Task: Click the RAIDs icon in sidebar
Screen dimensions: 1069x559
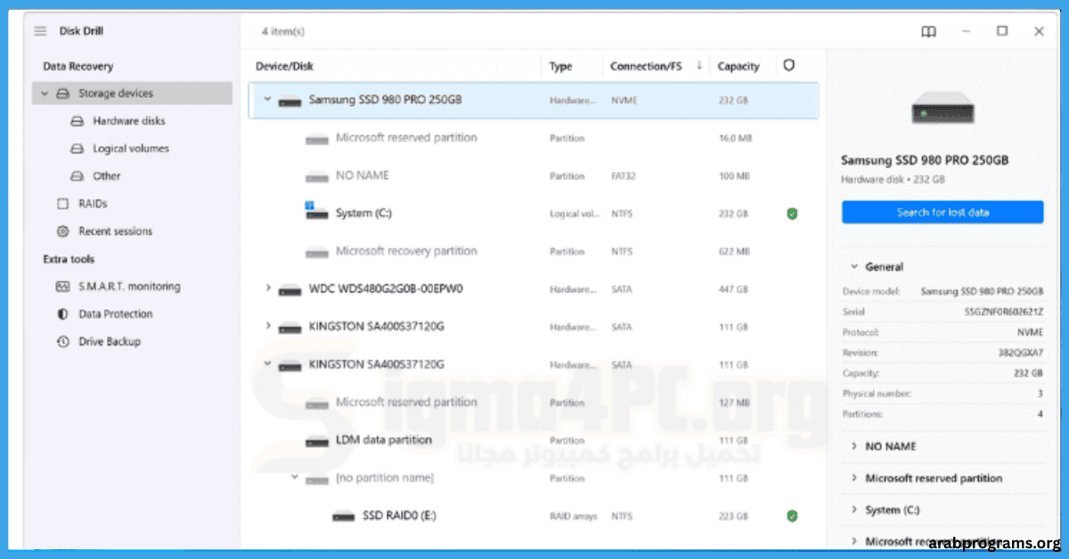Action: coord(62,204)
